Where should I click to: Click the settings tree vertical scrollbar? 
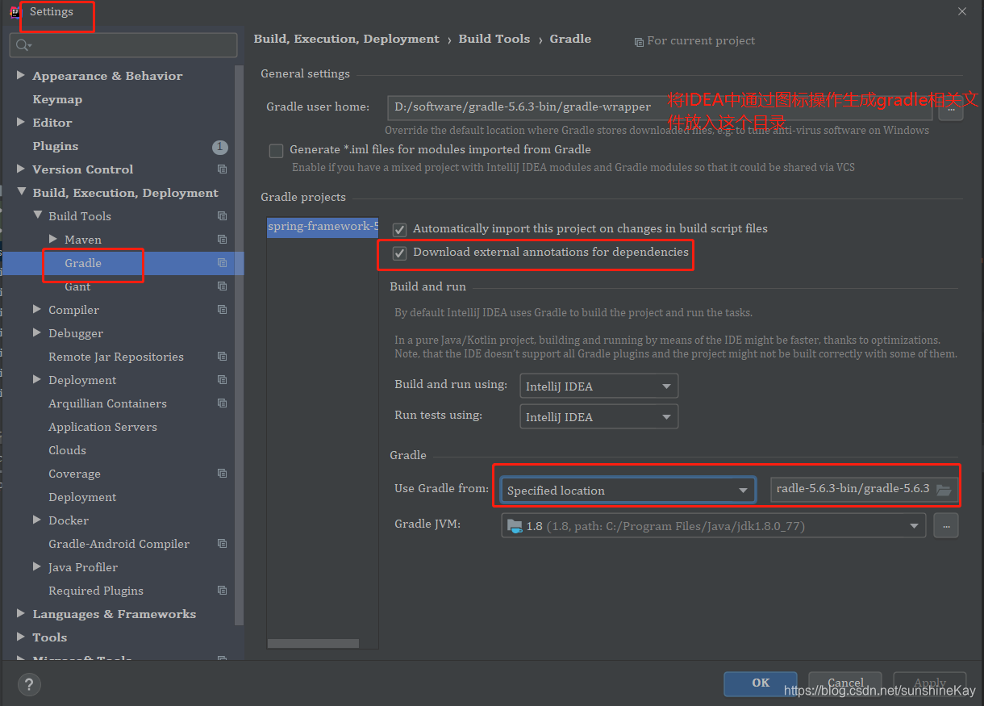tap(239, 347)
